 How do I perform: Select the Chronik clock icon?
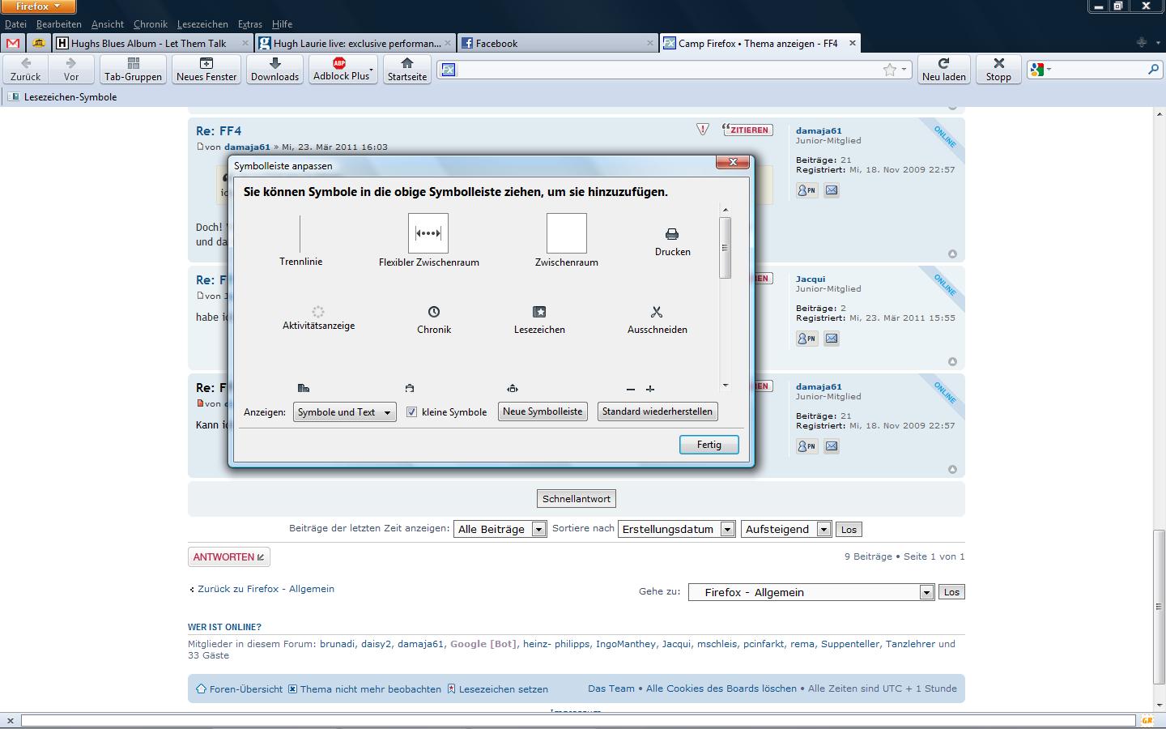pos(434,312)
